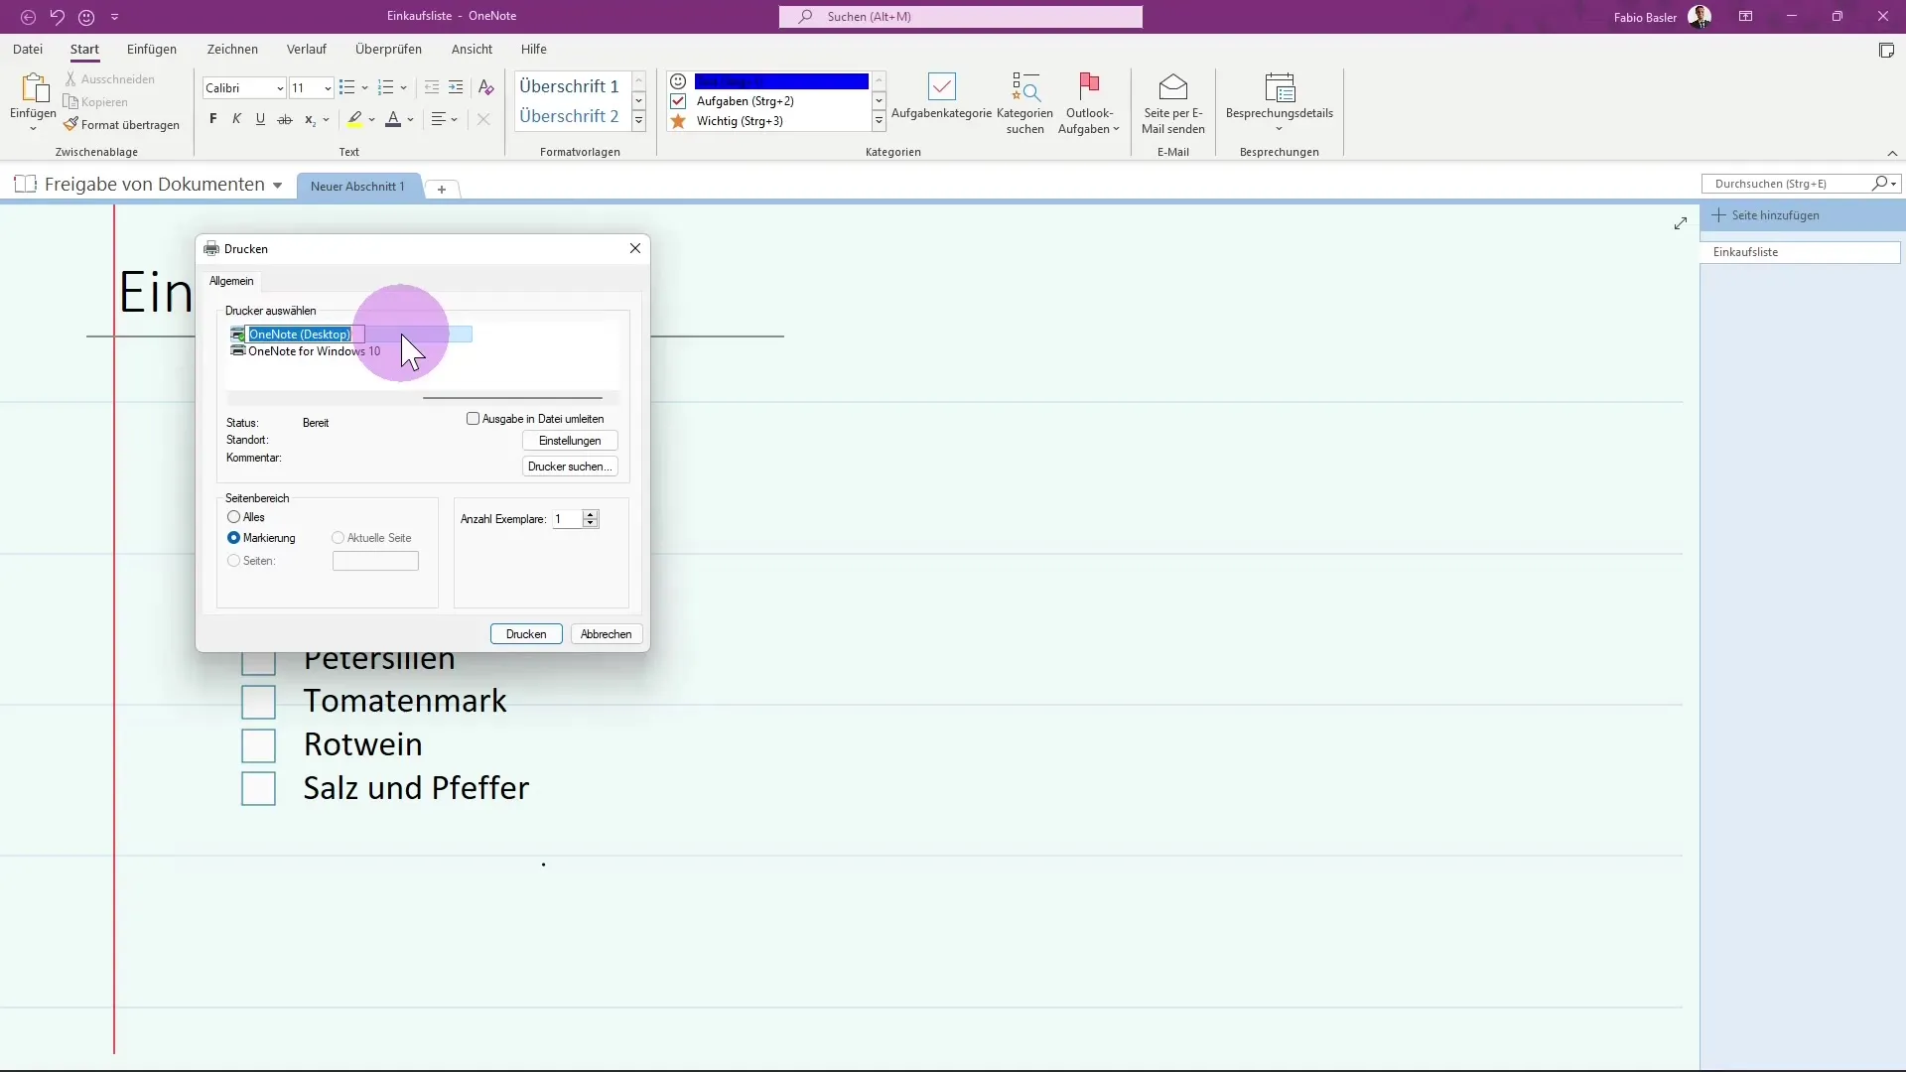The width and height of the screenshot is (1906, 1072).
Task: Select the Markierung radio button
Action: (x=234, y=538)
